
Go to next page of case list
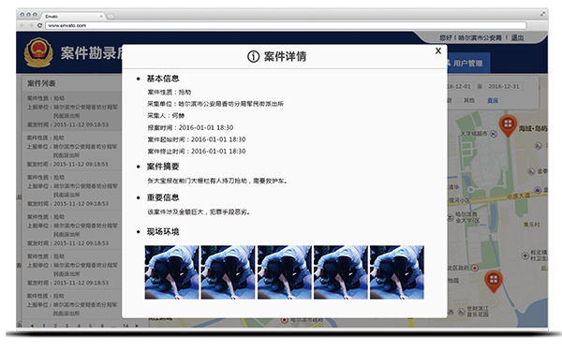[137, 326]
